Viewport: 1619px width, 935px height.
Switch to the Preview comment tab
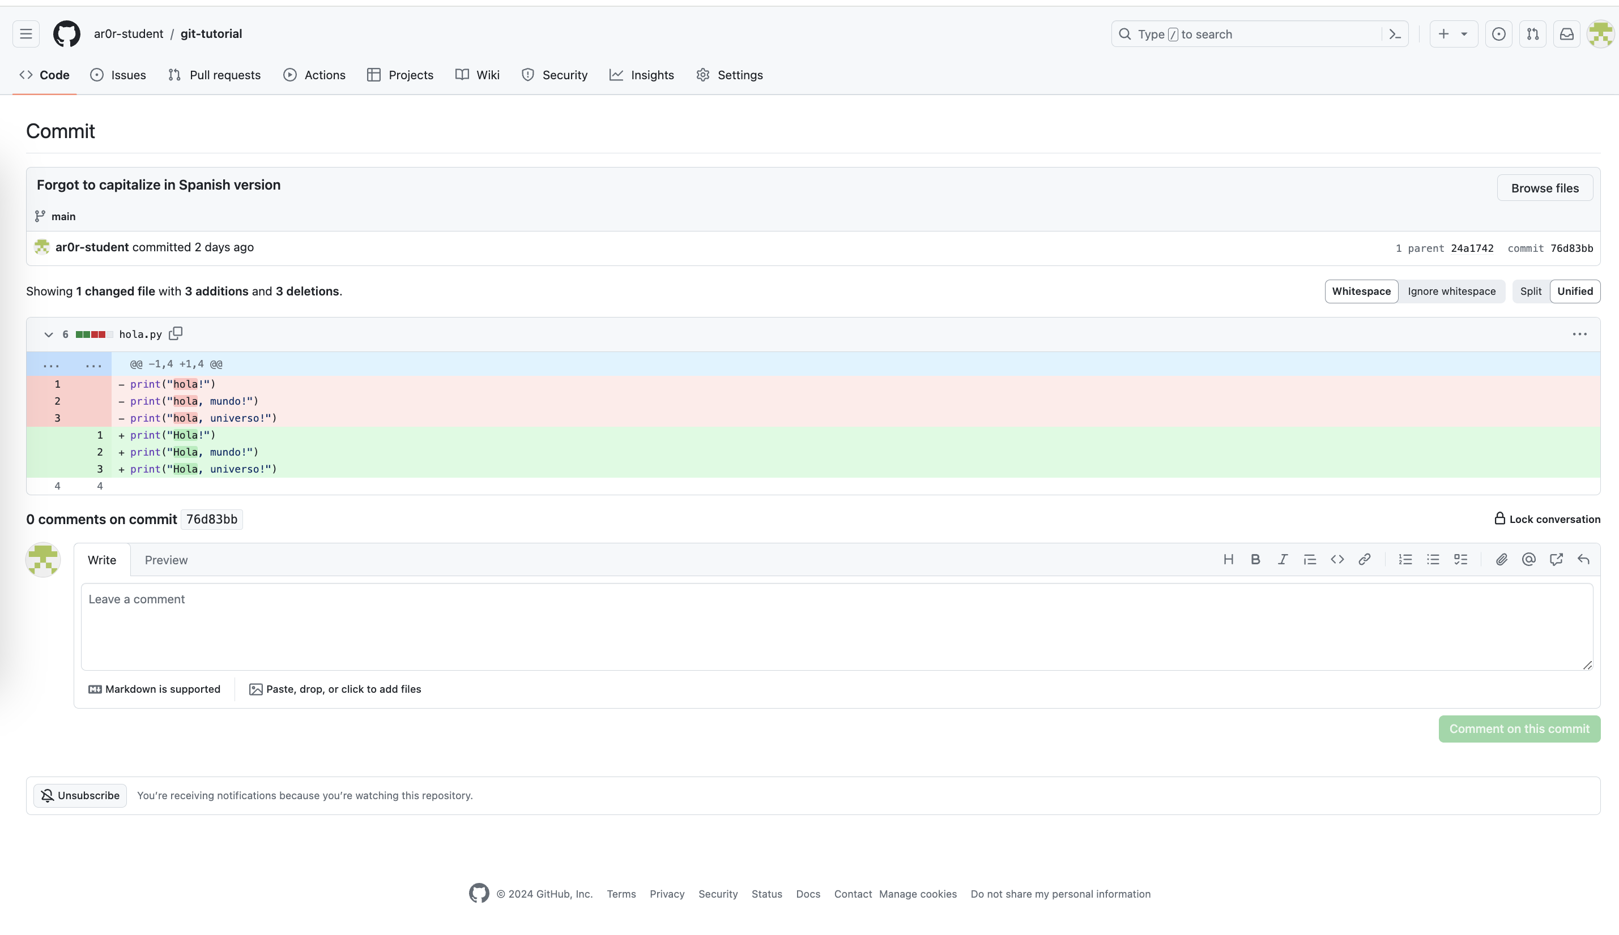click(166, 560)
